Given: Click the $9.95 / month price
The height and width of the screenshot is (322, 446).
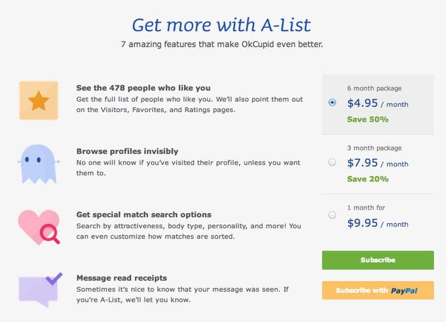Looking at the screenshot, I should 377,223.
